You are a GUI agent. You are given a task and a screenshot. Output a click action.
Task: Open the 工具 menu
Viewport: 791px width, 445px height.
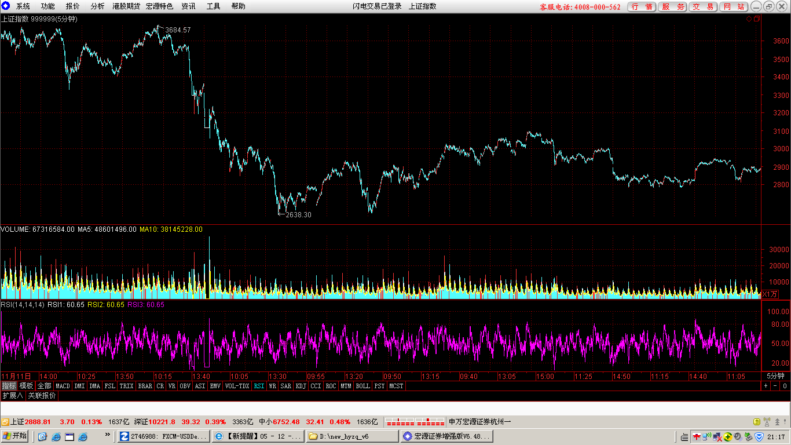point(213,6)
